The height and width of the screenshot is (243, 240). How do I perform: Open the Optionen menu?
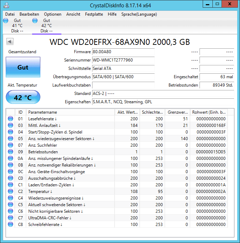(x=53, y=14)
